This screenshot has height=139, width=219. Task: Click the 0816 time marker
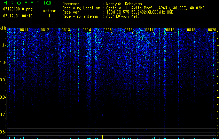128,30
